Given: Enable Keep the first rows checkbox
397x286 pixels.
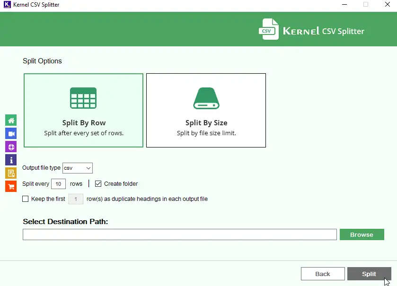Looking at the screenshot, I should (x=26, y=199).
